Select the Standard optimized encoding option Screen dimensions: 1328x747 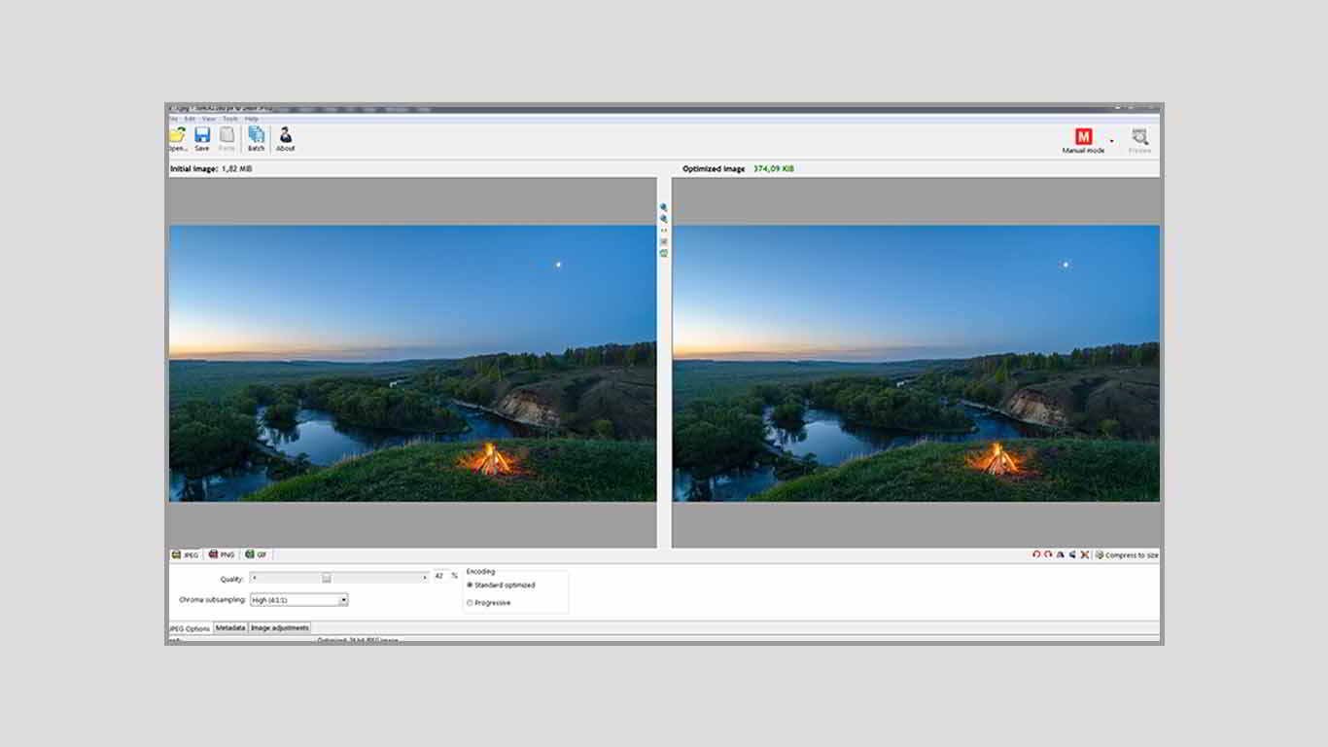[x=501, y=586]
